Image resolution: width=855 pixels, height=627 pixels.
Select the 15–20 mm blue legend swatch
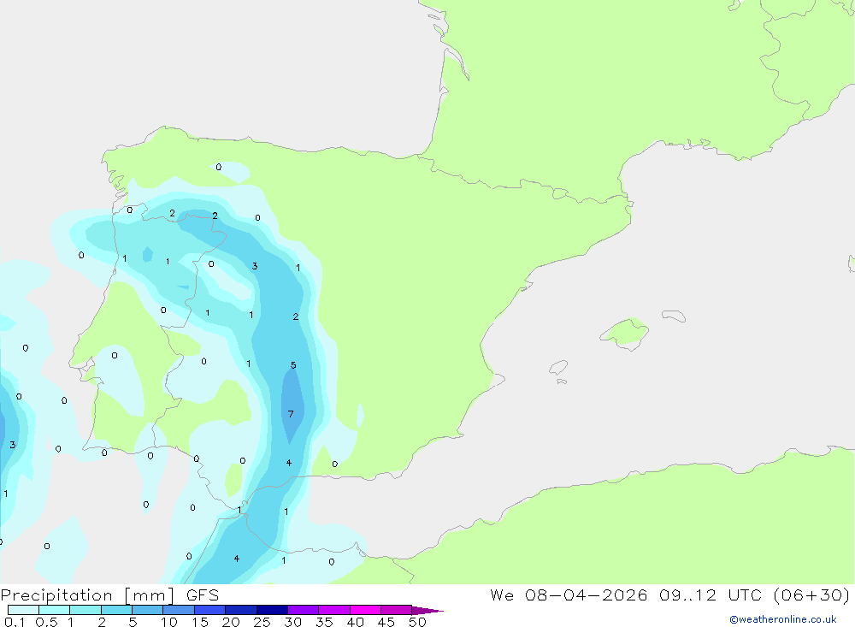(x=209, y=610)
